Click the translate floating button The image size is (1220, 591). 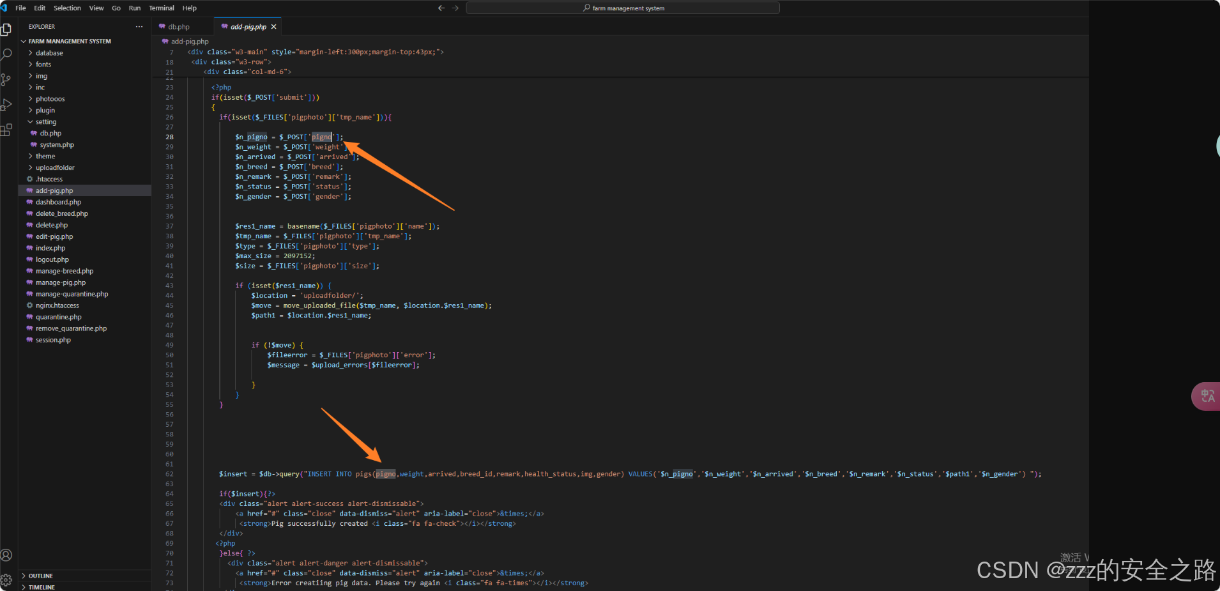(x=1207, y=396)
